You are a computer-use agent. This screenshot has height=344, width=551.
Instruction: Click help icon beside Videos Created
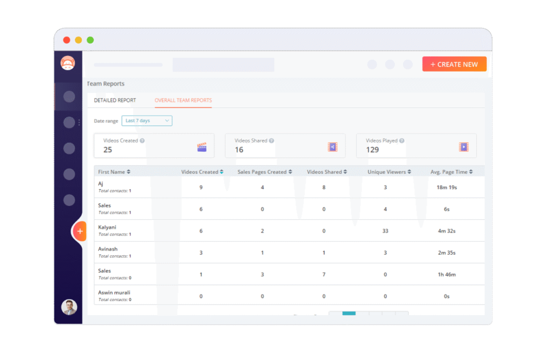[142, 141]
